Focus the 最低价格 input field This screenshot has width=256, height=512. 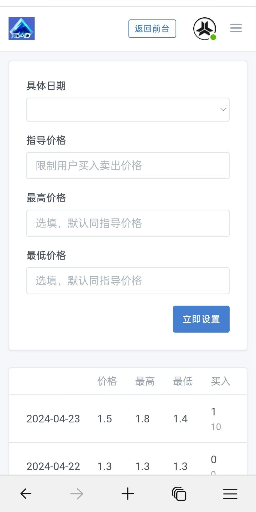click(x=128, y=281)
